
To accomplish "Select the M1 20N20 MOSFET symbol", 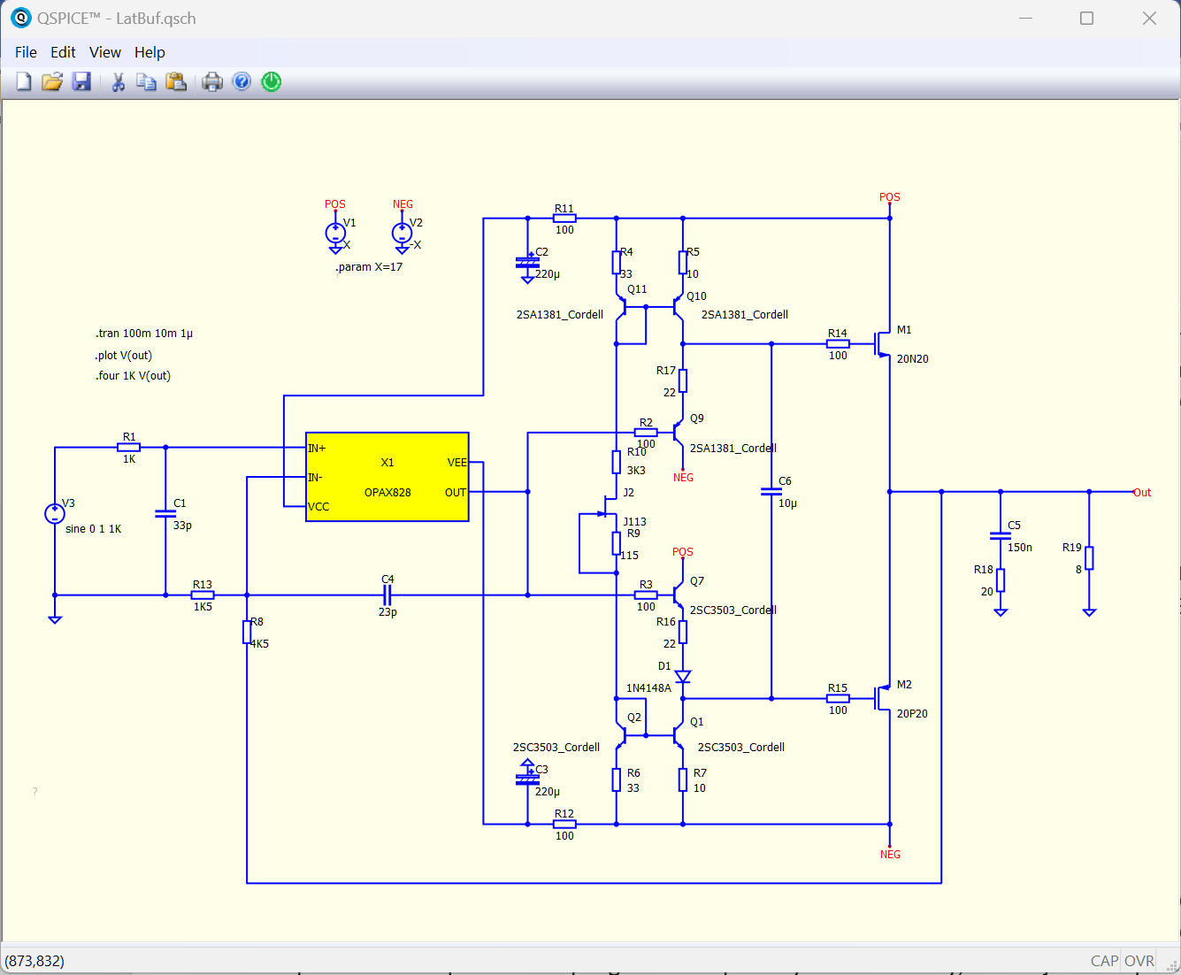I will (881, 344).
